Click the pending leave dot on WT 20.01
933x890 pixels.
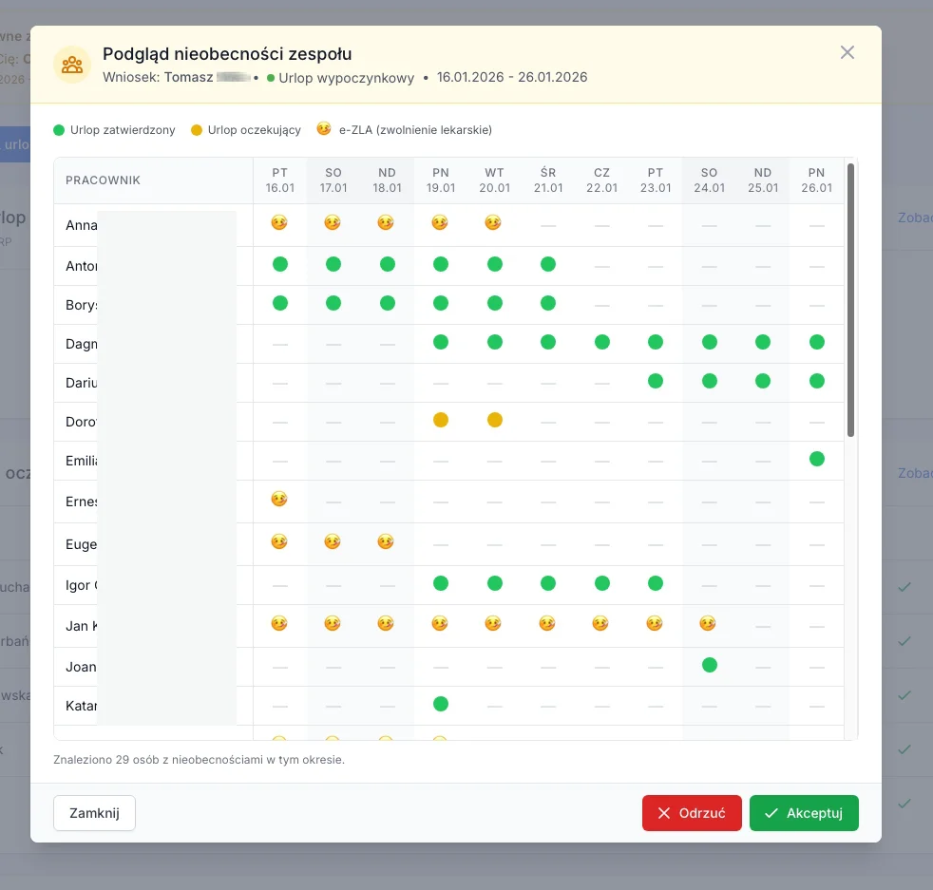494,420
